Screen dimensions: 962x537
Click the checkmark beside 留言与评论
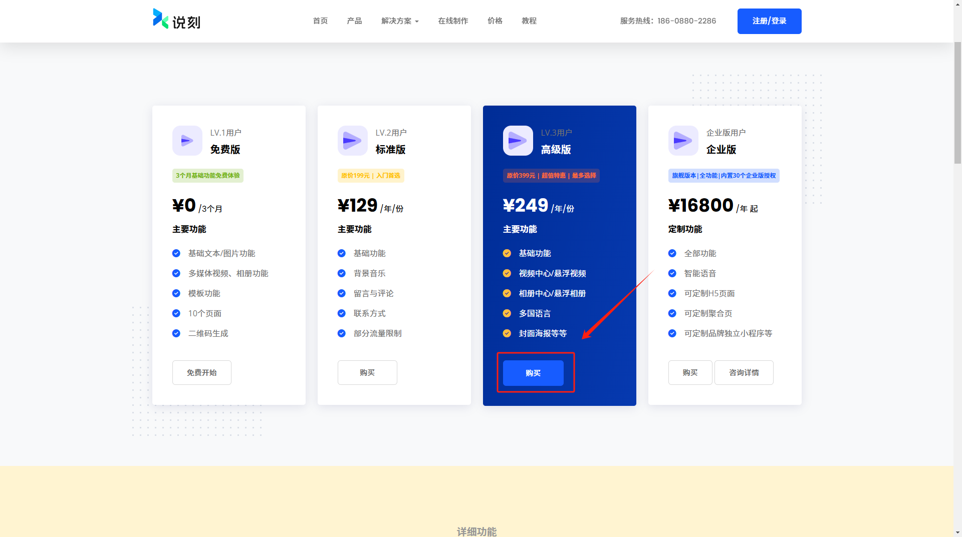342,293
